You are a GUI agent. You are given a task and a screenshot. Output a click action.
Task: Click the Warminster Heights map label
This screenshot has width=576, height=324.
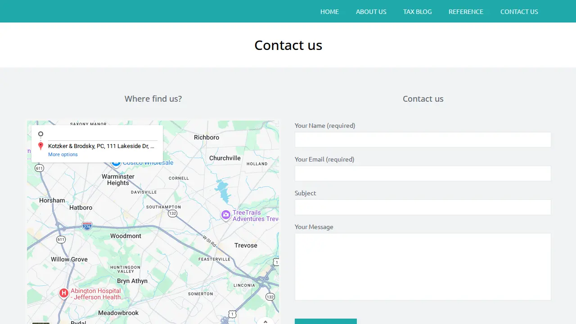coord(118,180)
